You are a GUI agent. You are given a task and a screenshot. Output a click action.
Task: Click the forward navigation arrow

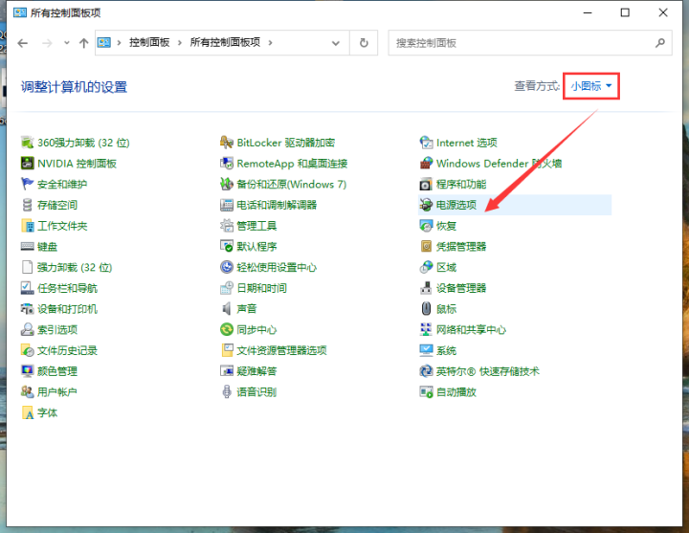point(47,43)
